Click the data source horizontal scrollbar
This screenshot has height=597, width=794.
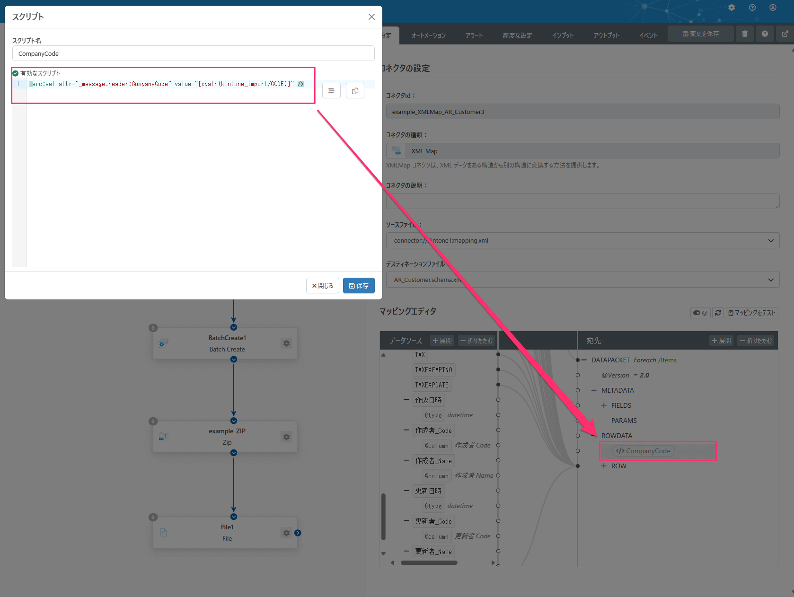pos(429,562)
